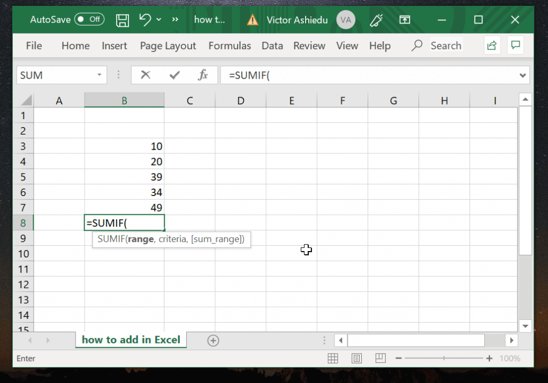Viewport: 548px width, 383px height.
Task: Select the 'how to add in Excel' sheet tab
Action: [131, 340]
